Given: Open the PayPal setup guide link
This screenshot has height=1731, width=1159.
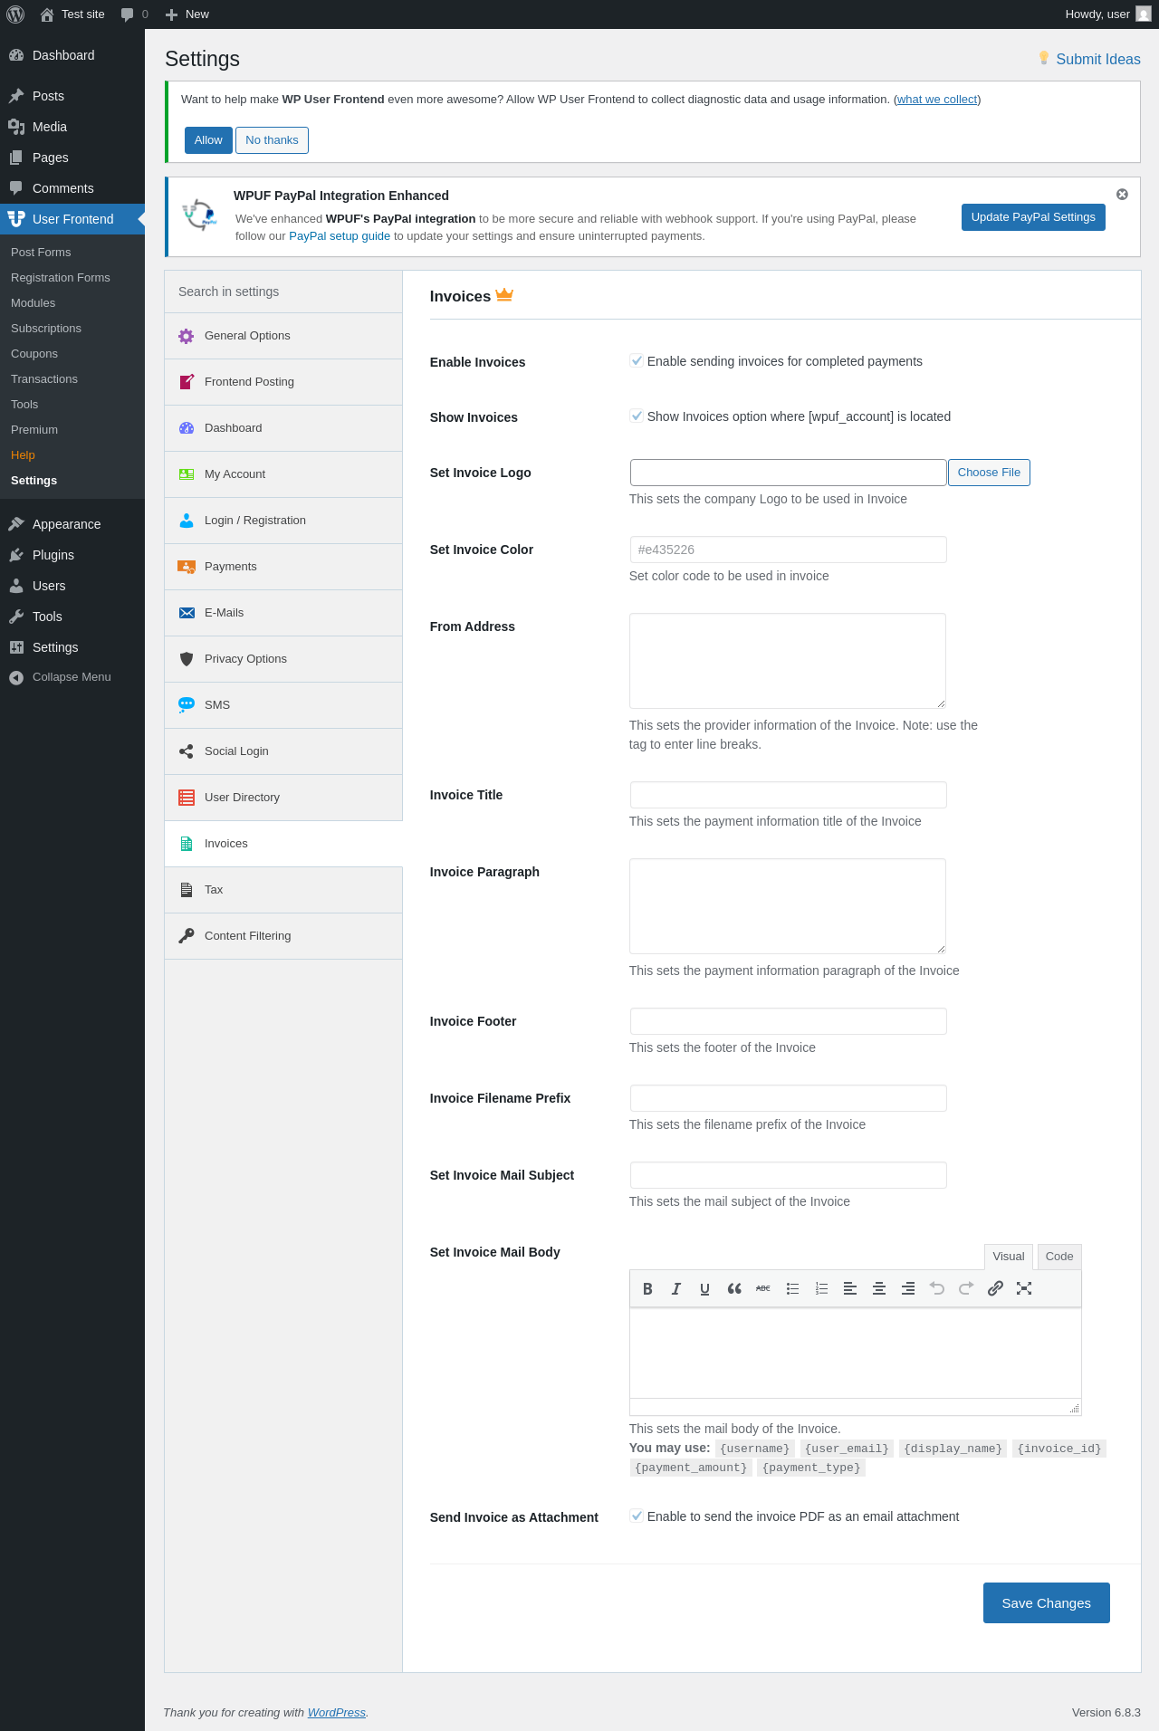Looking at the screenshot, I should (x=340, y=236).
